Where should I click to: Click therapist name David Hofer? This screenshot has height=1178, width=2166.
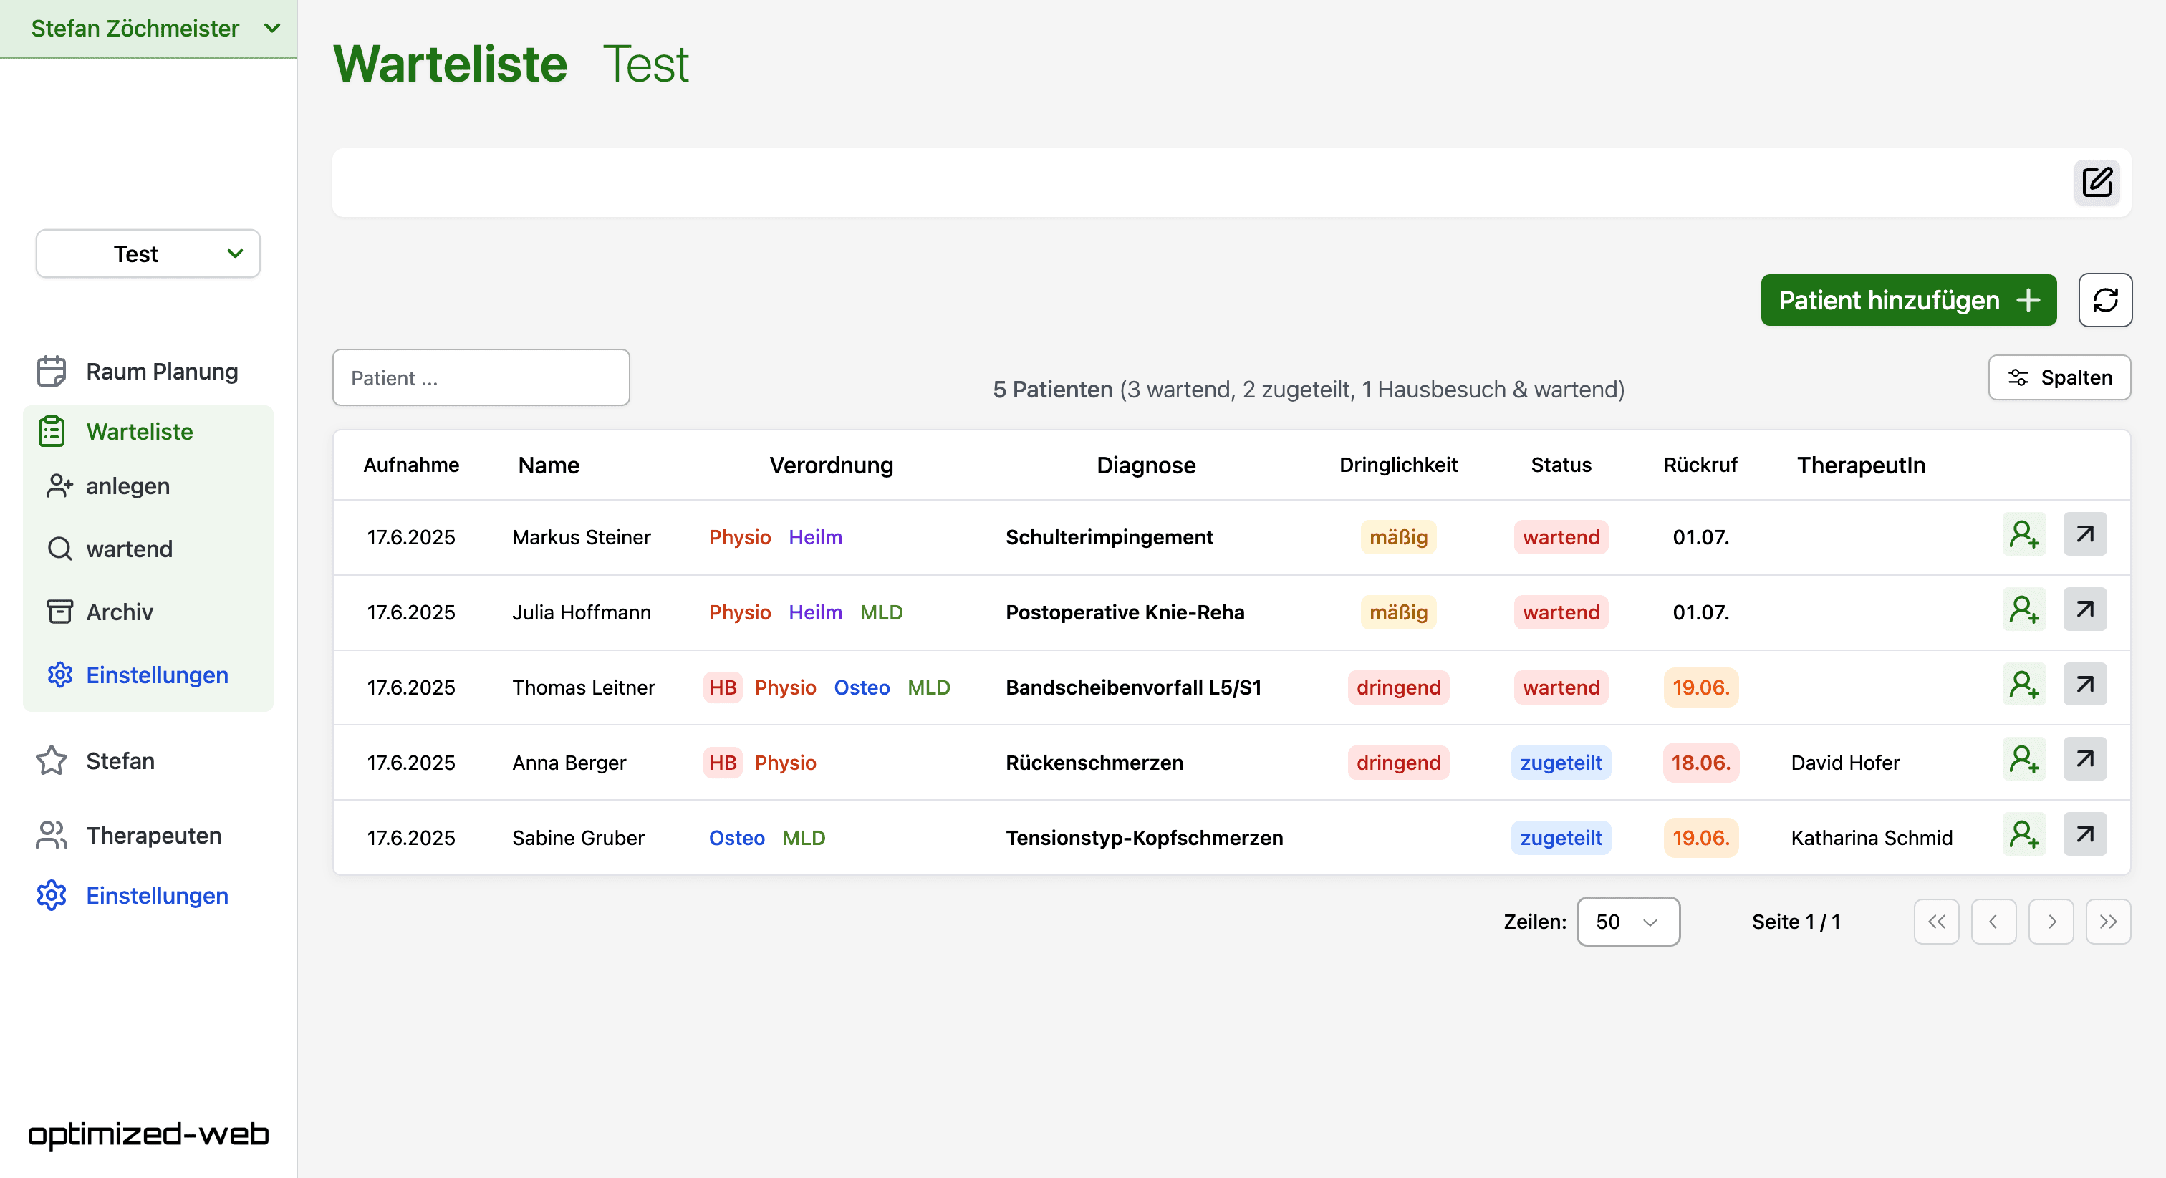1845,763
